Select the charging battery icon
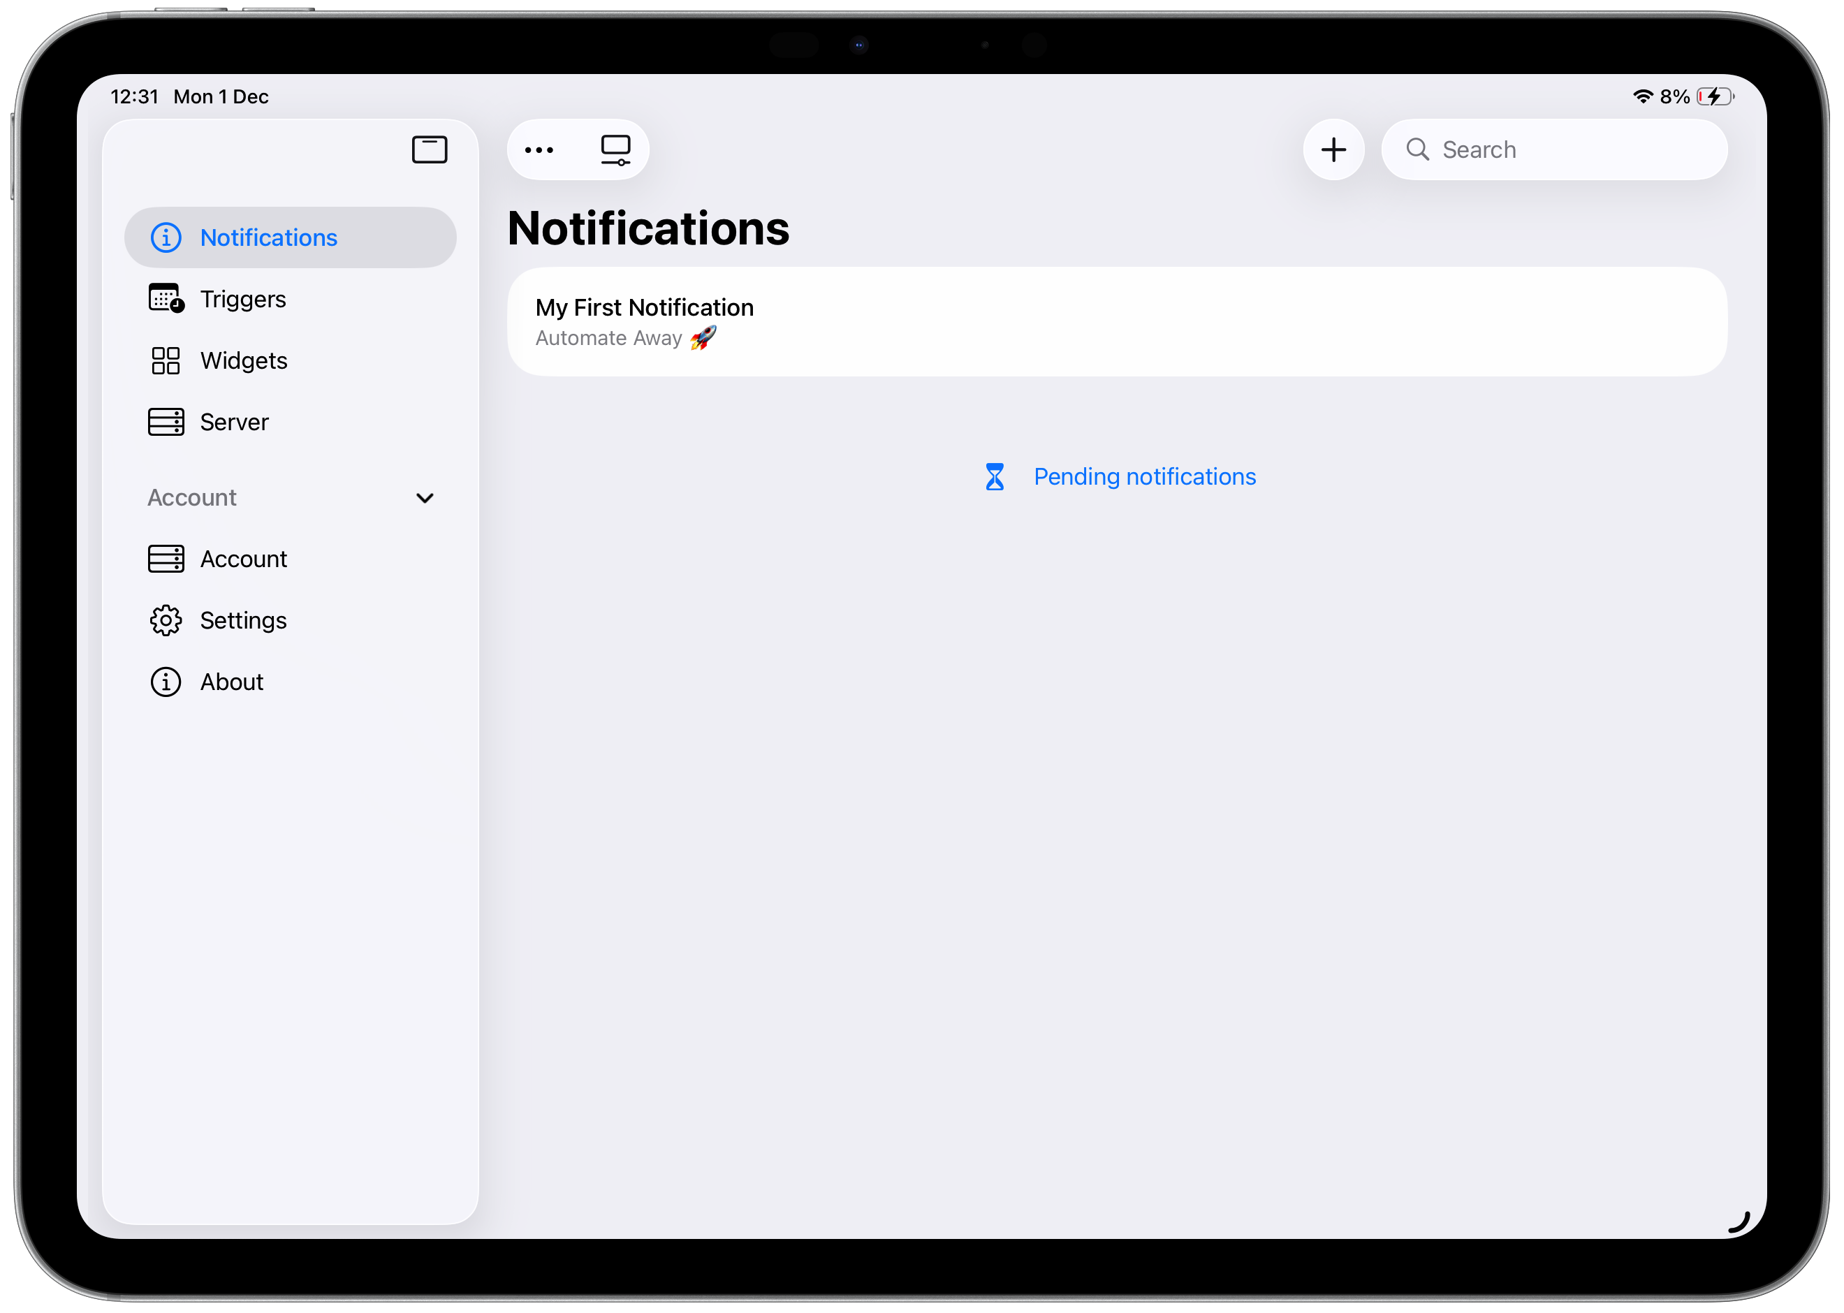This screenshot has height=1313, width=1844. (x=1715, y=96)
